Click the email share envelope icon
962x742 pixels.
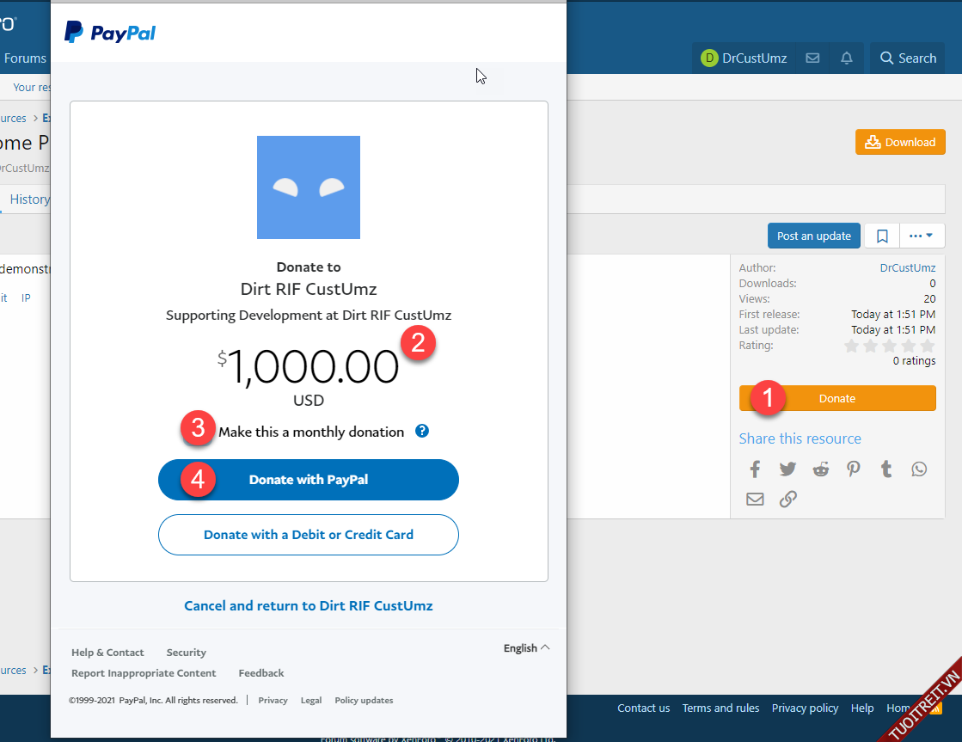point(755,499)
